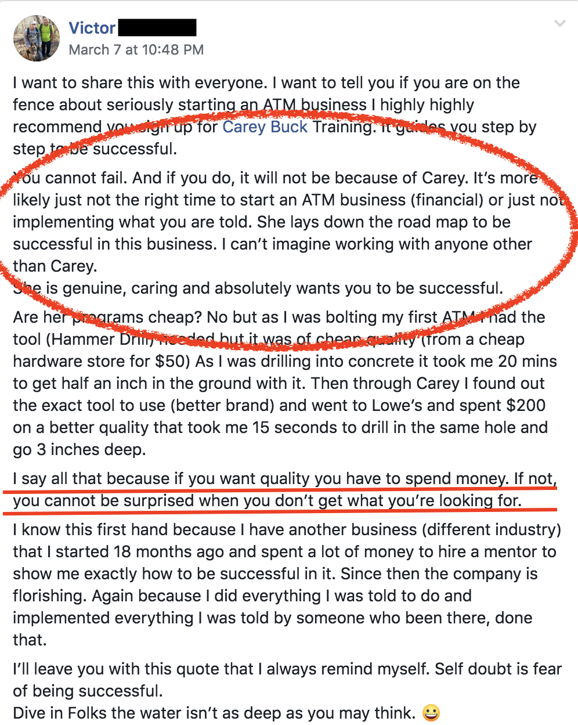
Task: Click the Victor profile name link
Action: [x=92, y=28]
